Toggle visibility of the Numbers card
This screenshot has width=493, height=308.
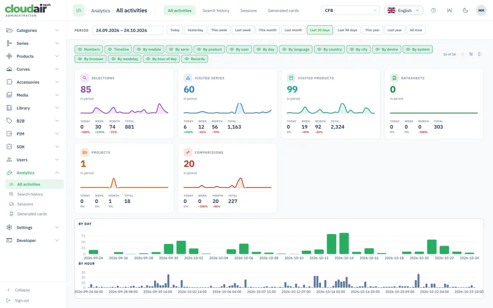pos(89,49)
